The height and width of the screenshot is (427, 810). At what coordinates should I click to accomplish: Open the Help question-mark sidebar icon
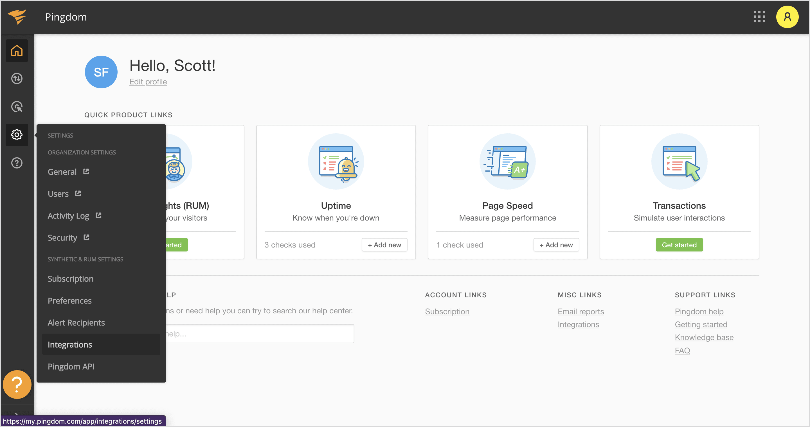(x=17, y=163)
